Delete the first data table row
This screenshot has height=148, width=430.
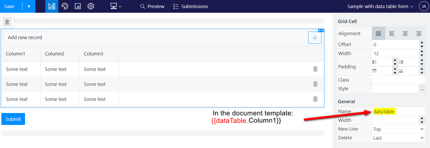pyautogui.click(x=315, y=69)
